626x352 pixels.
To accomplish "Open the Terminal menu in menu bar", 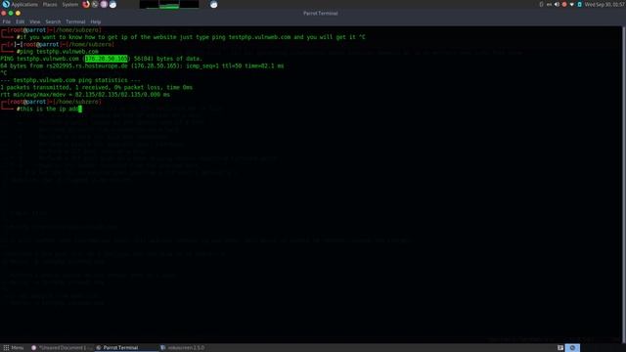I will click(75, 22).
